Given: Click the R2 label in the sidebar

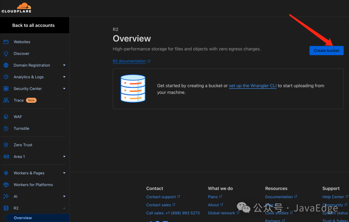Looking at the screenshot, I should click(16, 208).
